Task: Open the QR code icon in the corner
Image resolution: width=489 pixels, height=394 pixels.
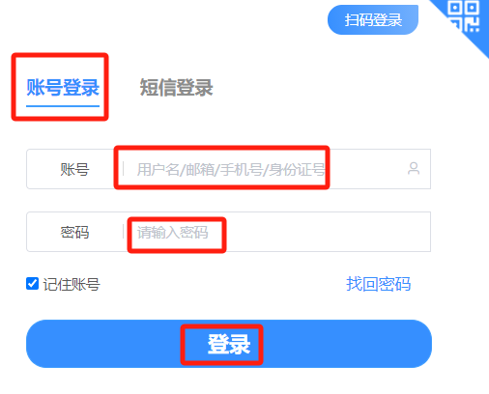Action: 464,16
